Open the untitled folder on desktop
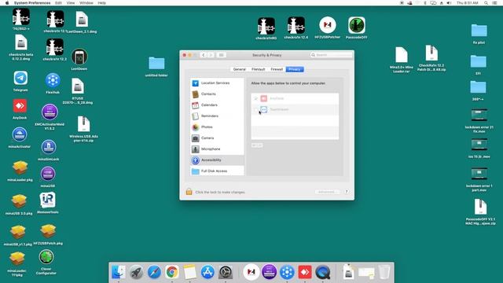 point(156,64)
